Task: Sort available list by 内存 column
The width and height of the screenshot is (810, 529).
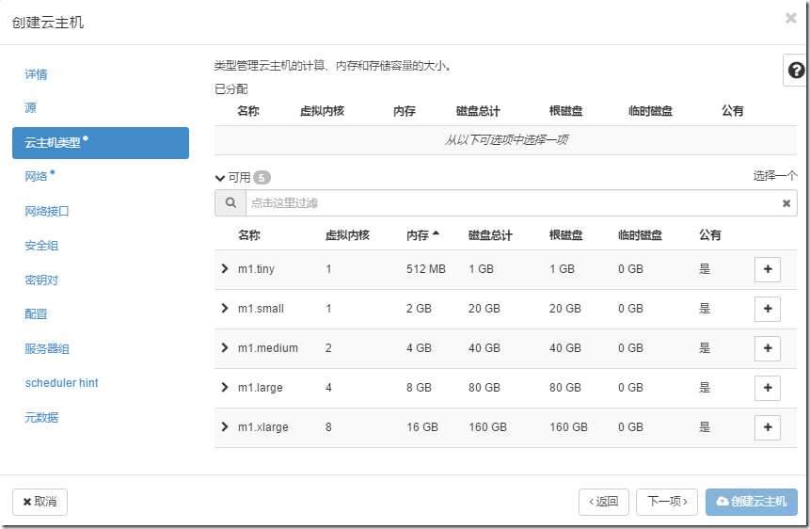Action: click(x=422, y=235)
